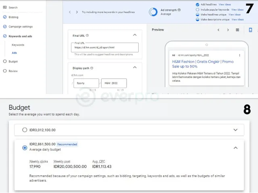Collapse the Display path section
The image size is (258, 193).
(135, 67)
